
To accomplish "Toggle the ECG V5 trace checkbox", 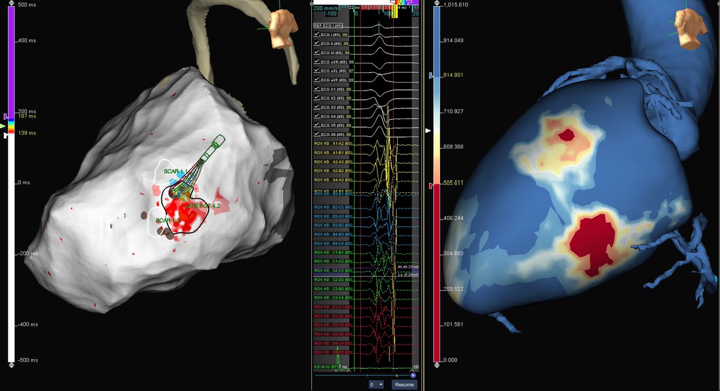I will [x=317, y=126].
